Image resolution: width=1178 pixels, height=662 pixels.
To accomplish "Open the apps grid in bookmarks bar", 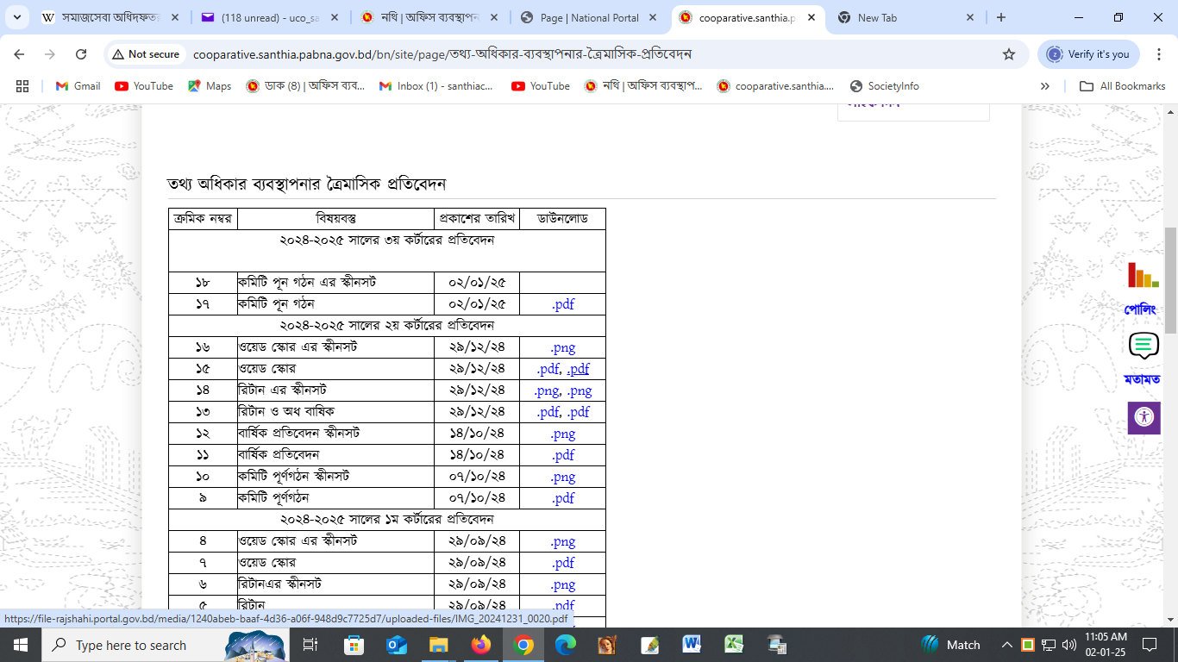I will [22, 86].
